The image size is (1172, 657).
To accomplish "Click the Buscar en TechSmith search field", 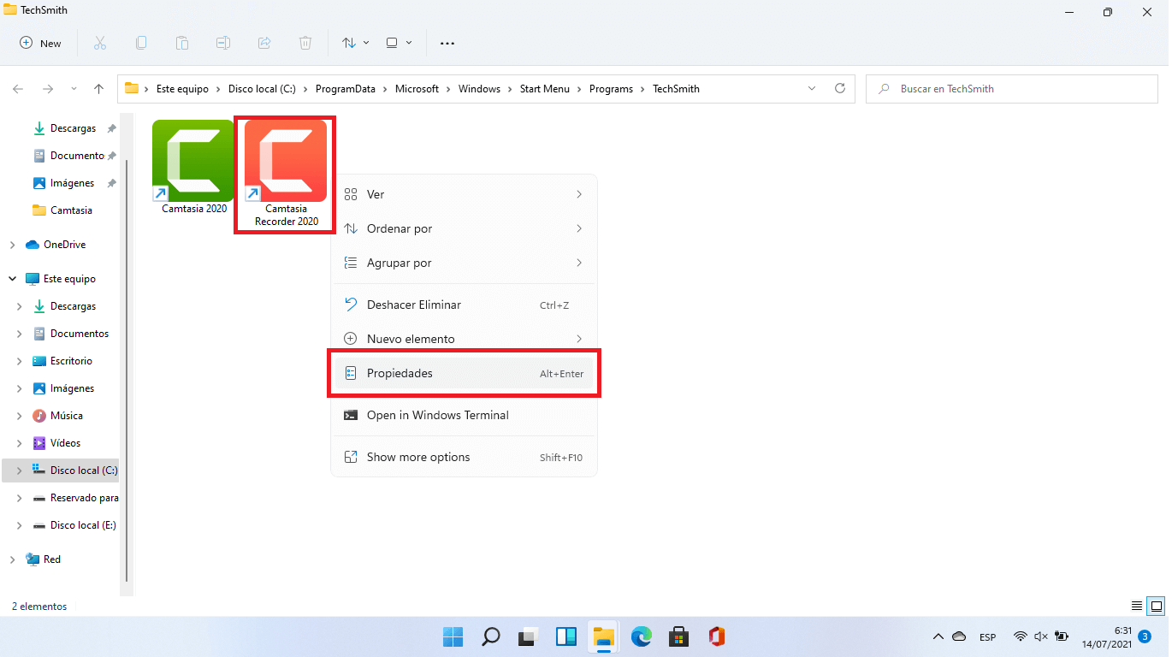I will click(x=1012, y=89).
